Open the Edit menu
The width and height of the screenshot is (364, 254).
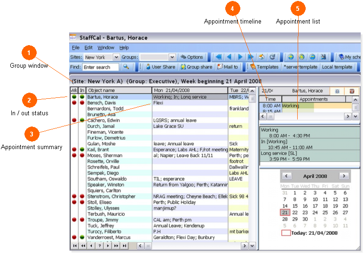coord(88,48)
